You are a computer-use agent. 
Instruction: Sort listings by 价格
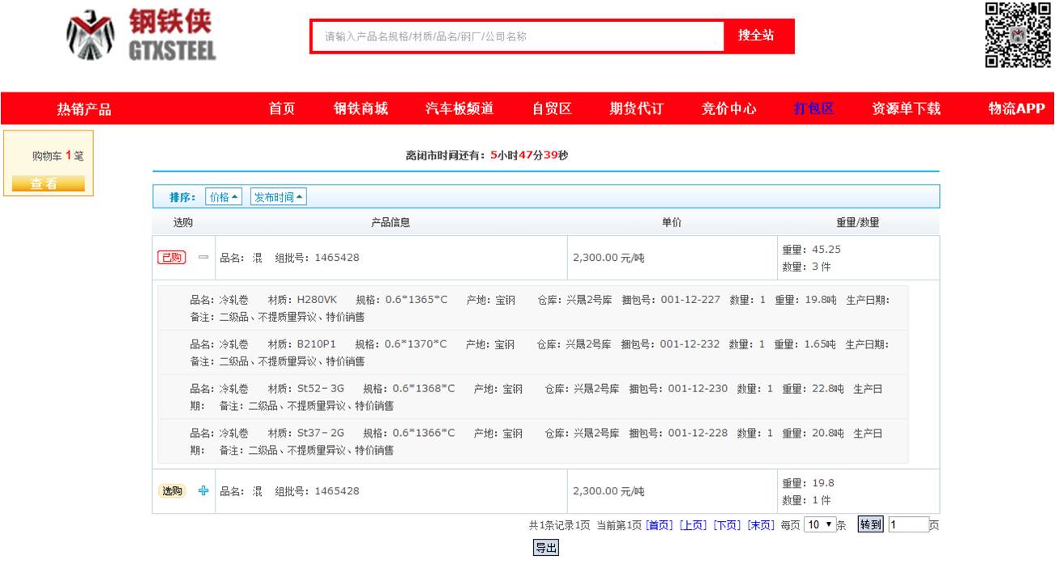[x=224, y=197]
